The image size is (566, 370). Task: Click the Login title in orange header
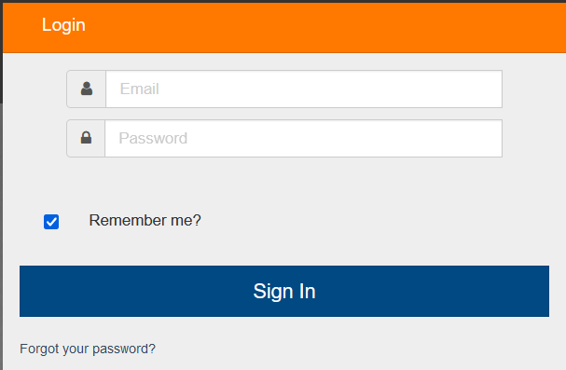[x=63, y=25]
